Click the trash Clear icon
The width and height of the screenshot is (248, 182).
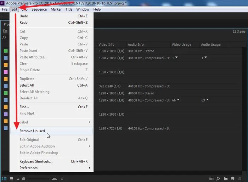pos(239,179)
